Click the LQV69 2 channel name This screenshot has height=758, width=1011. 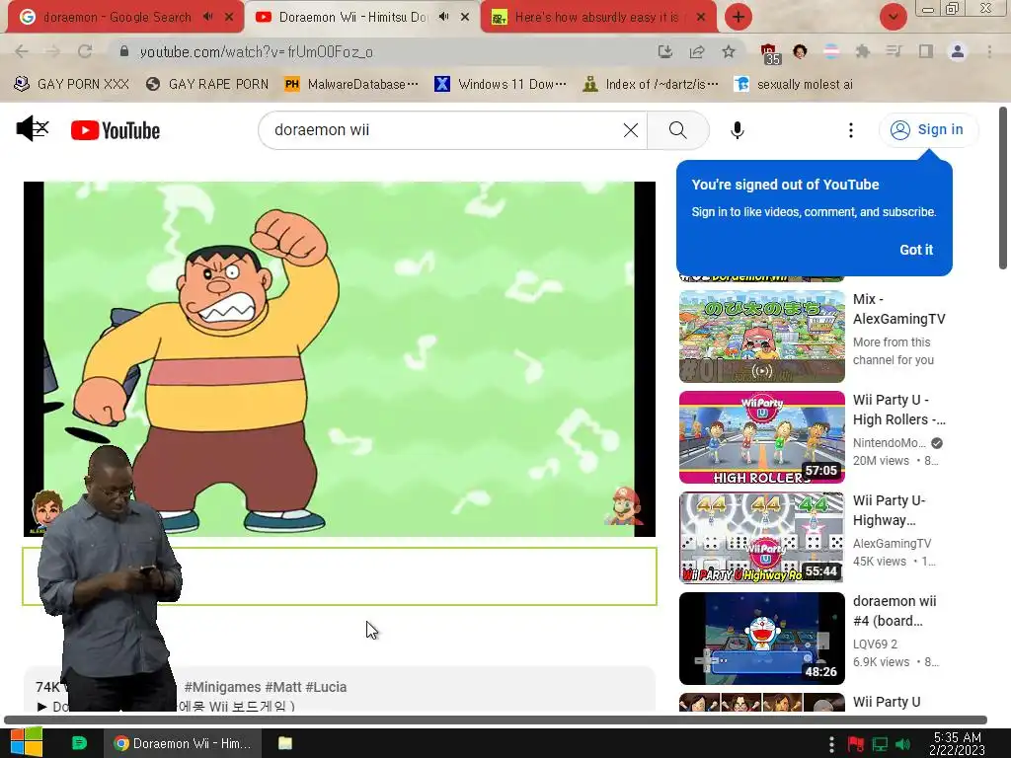[875, 644]
